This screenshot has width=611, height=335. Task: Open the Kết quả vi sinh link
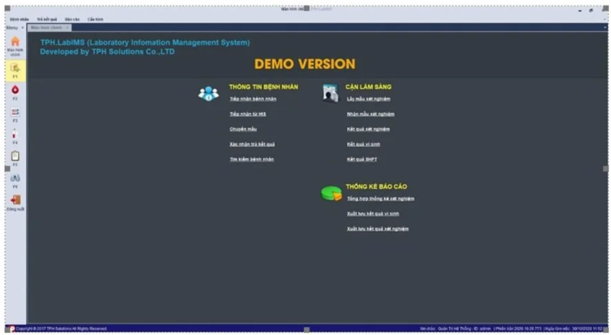pos(364,144)
